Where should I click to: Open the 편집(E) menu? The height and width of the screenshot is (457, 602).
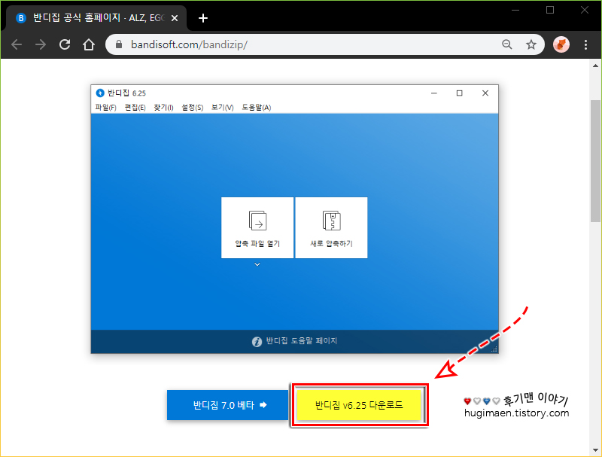[135, 108]
